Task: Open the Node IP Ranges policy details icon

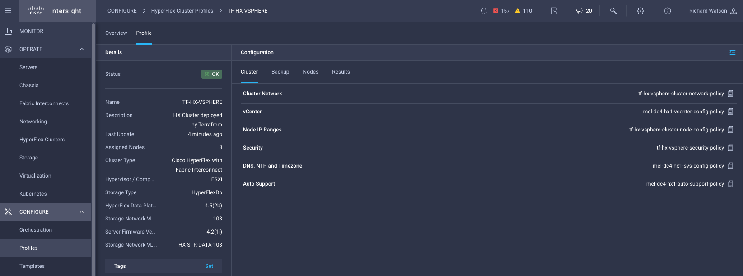Action: [x=730, y=130]
